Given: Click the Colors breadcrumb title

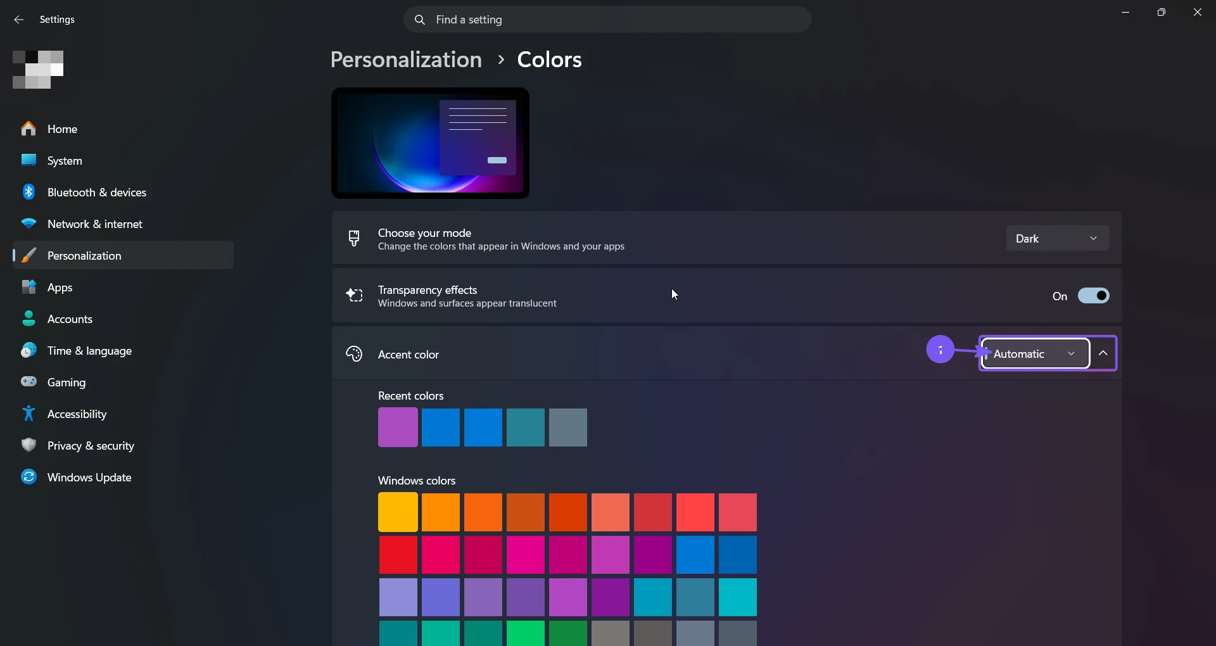Looking at the screenshot, I should coord(549,60).
